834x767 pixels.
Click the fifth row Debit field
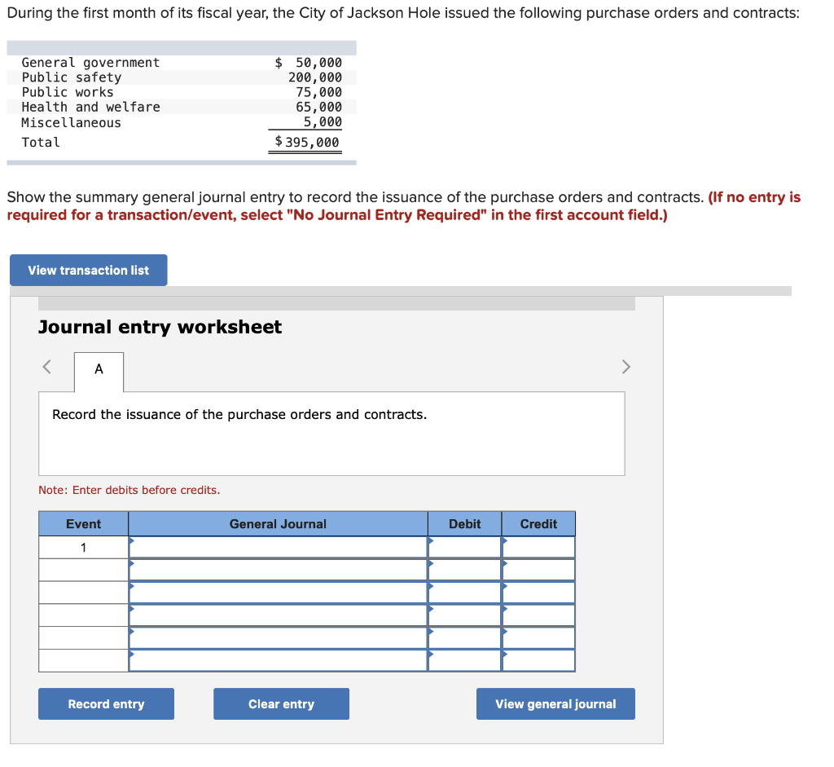[465, 637]
